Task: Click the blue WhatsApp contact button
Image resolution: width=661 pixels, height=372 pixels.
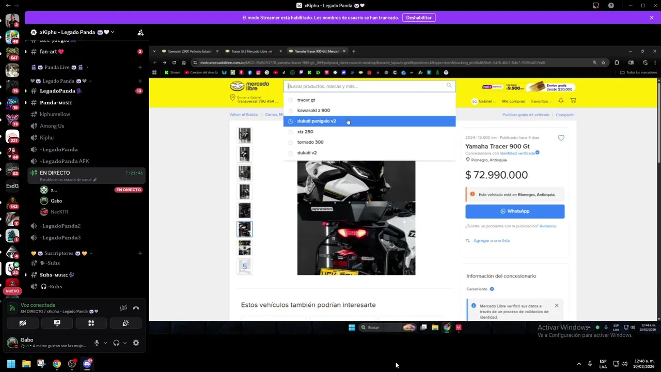Action: (x=515, y=211)
